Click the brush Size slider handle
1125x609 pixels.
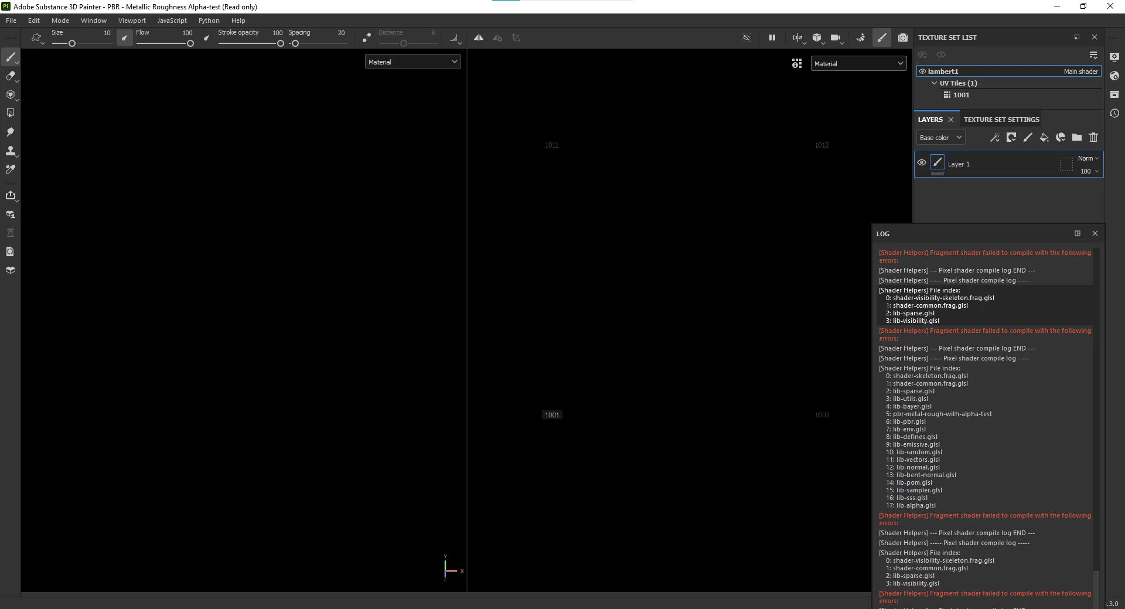pos(72,43)
